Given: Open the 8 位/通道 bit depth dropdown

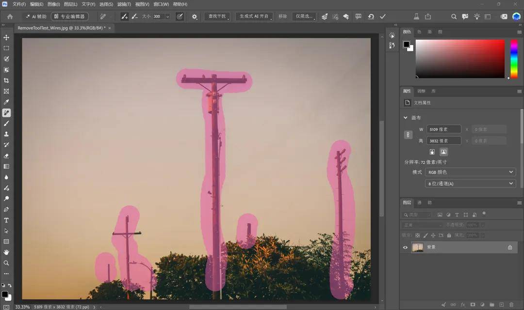Looking at the screenshot, I should click(470, 184).
